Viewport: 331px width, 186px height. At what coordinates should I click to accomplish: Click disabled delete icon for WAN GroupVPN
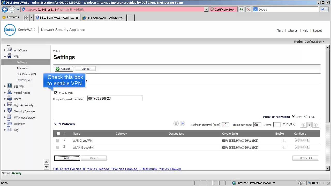(x=302, y=140)
